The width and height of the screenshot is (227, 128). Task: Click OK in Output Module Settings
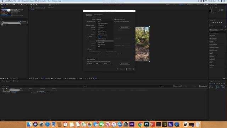[130, 69]
